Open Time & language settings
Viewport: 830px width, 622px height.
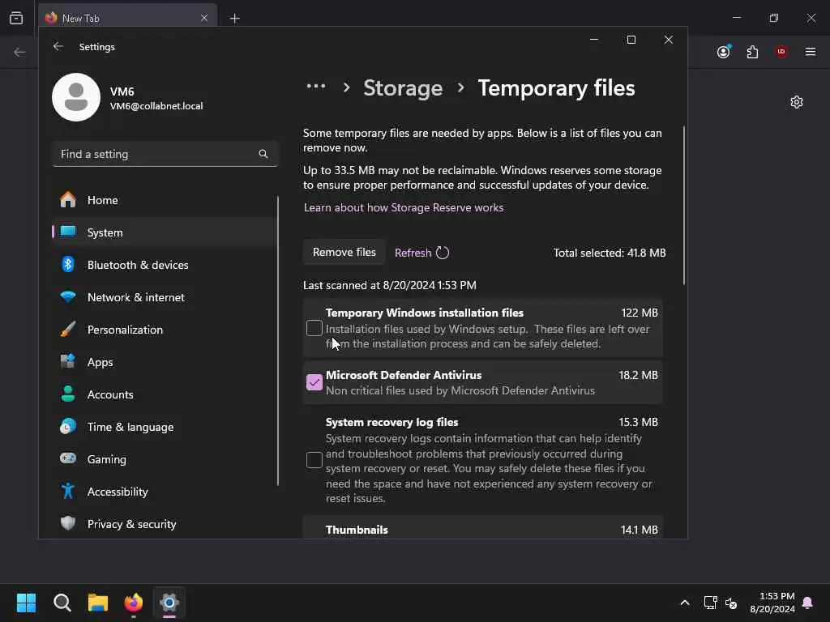pyautogui.click(x=165, y=427)
